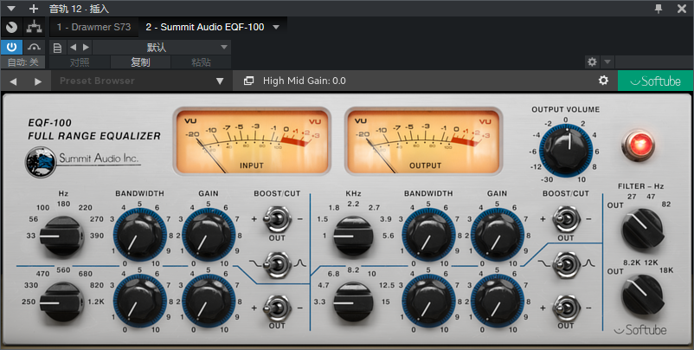Click the OUTPUT VOLUME knob
This screenshot has height=350, width=694.
[x=566, y=149]
